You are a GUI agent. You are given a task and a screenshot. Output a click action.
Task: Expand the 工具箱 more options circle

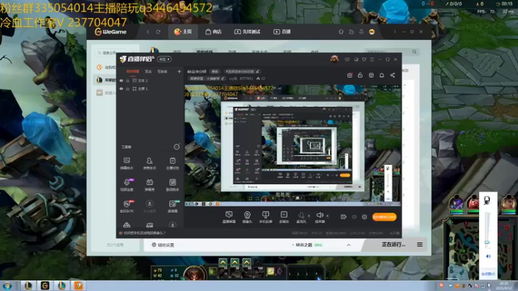coord(177,147)
